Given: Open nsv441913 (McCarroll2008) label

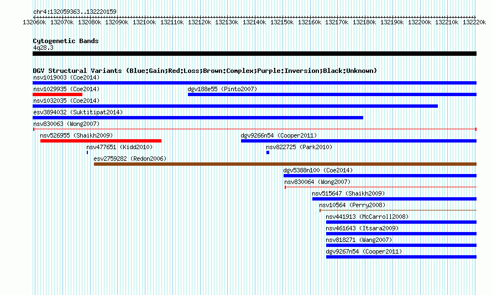Looking at the screenshot, I should 367,217.
